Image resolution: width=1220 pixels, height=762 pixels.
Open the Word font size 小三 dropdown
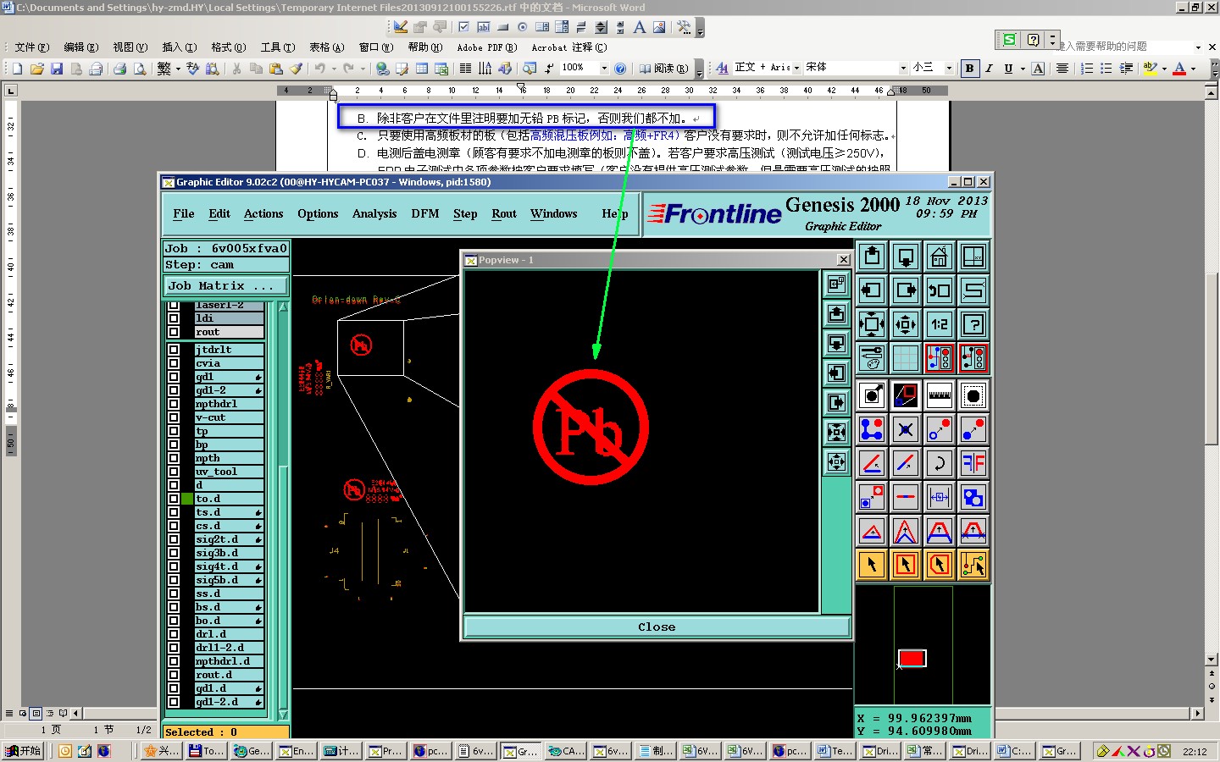(949, 68)
